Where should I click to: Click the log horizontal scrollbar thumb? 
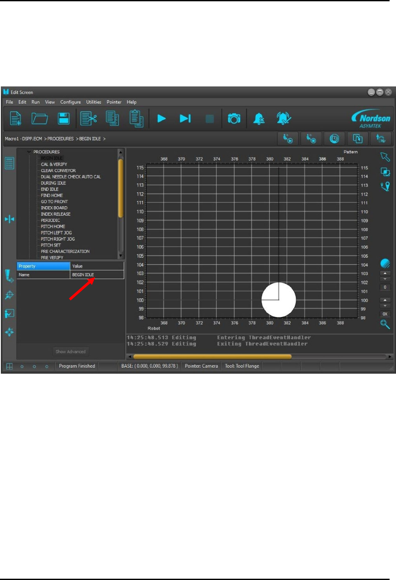213,356
